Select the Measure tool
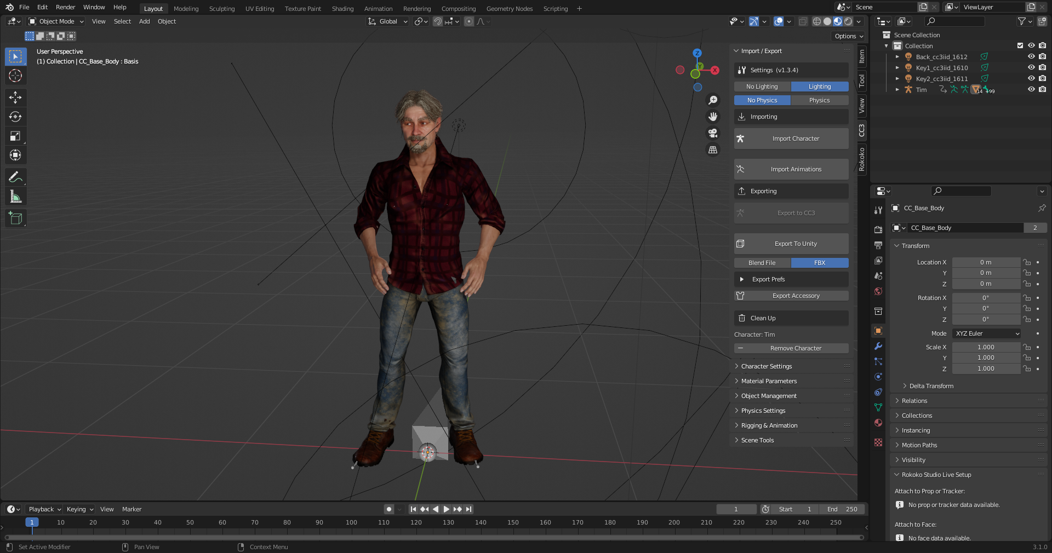Image resolution: width=1052 pixels, height=553 pixels. point(15,196)
